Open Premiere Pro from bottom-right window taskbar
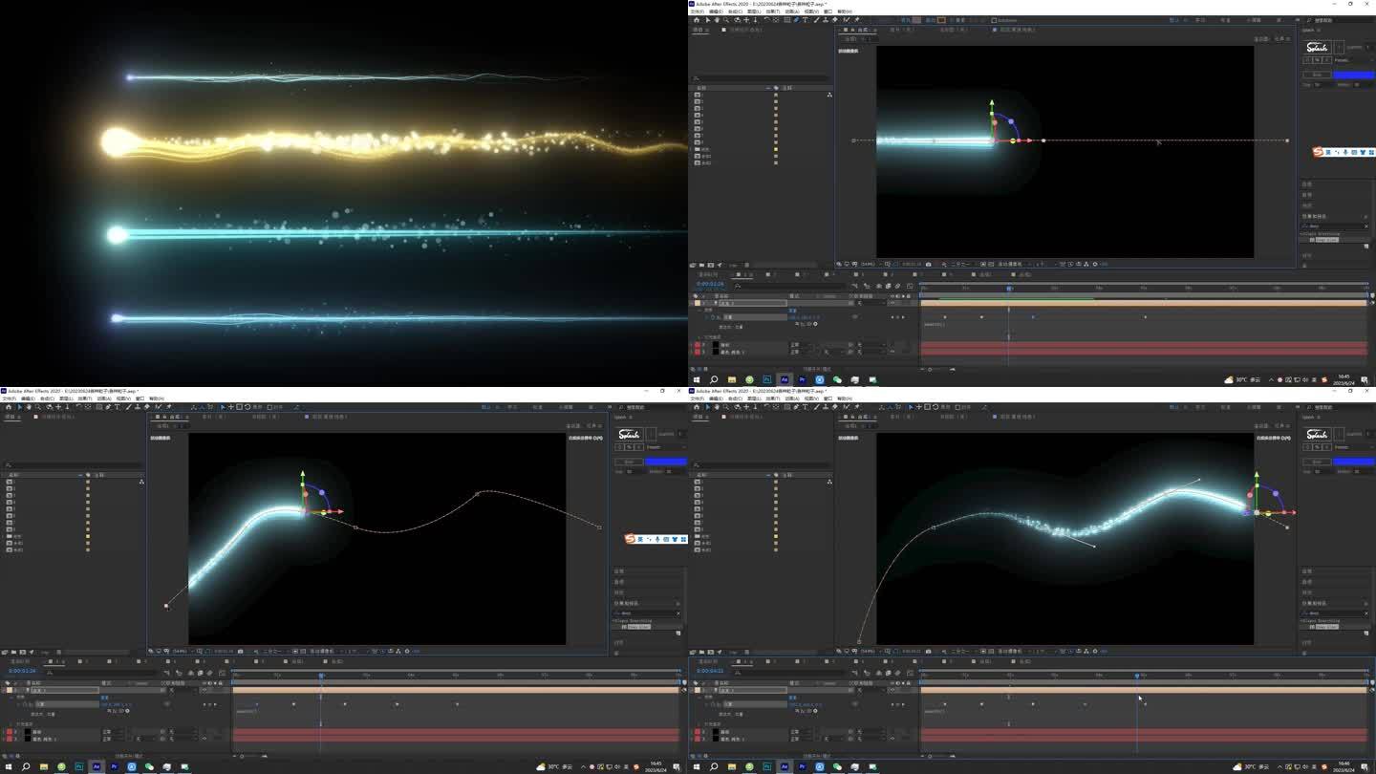The height and width of the screenshot is (774, 1376). [x=802, y=766]
